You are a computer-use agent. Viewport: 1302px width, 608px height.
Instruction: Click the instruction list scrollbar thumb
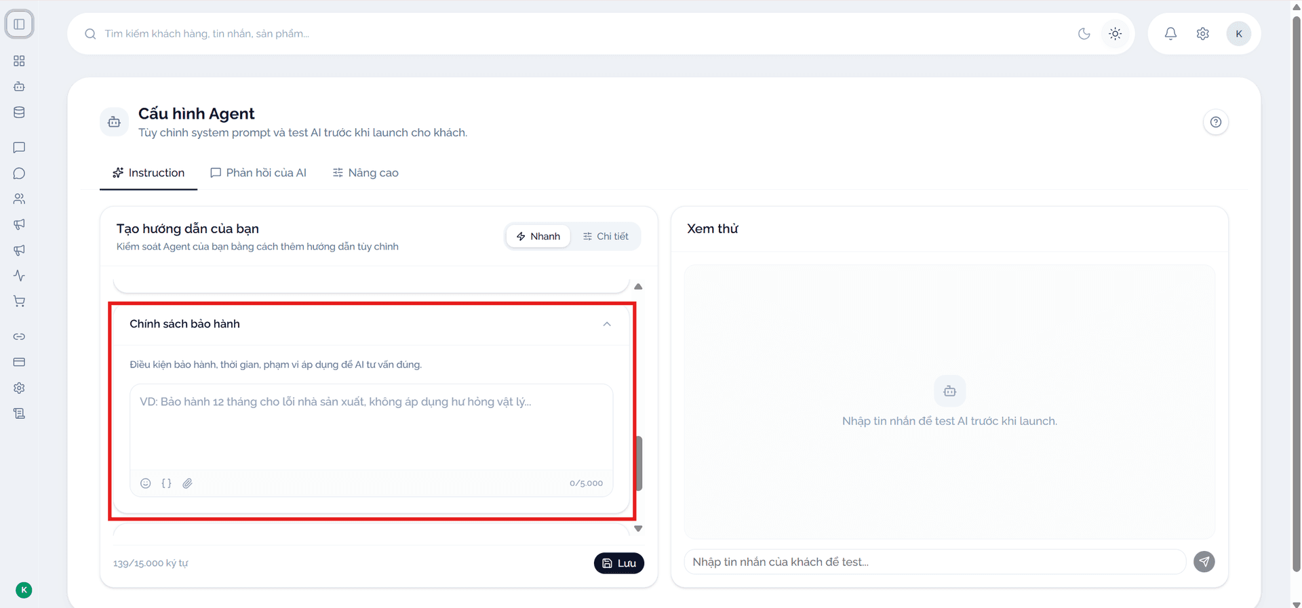(639, 464)
